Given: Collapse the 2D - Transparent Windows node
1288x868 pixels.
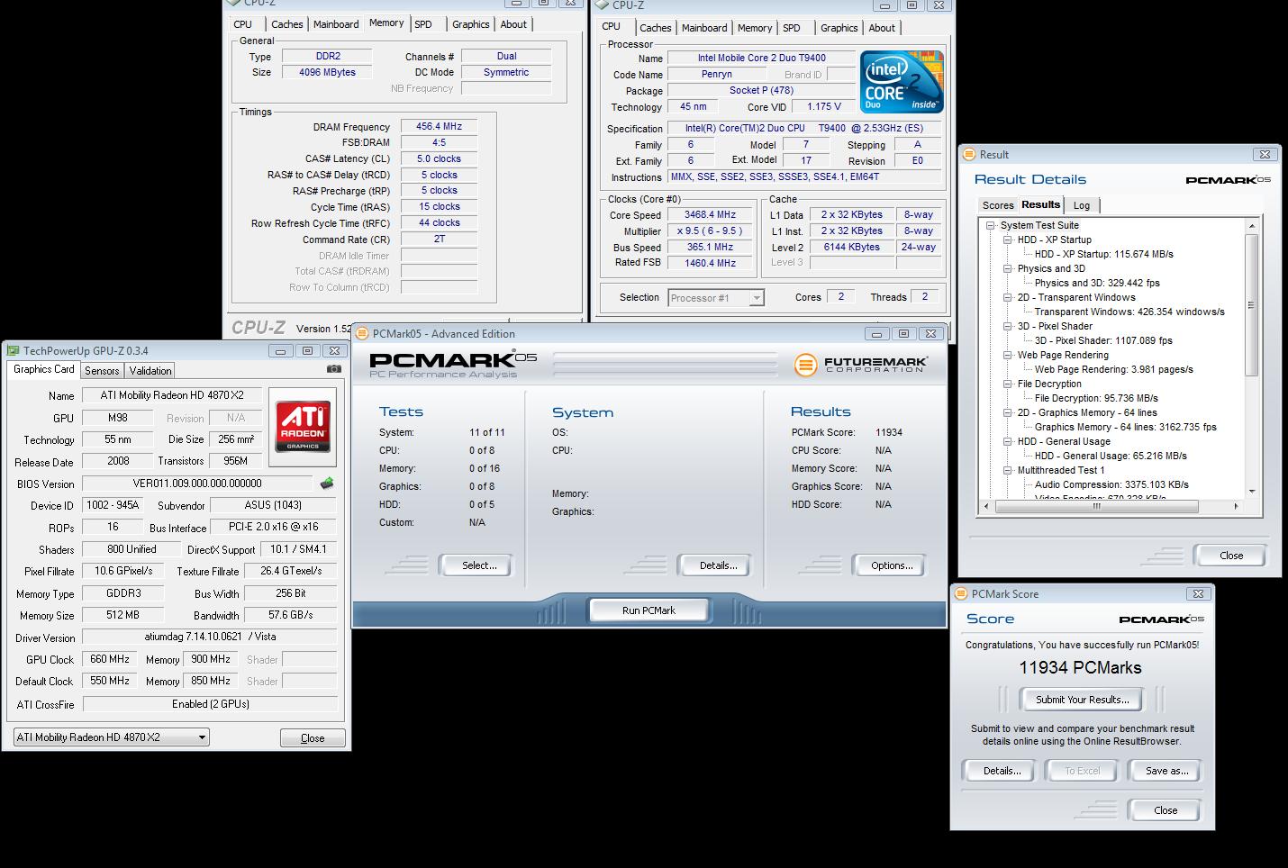Looking at the screenshot, I should click(x=1008, y=298).
